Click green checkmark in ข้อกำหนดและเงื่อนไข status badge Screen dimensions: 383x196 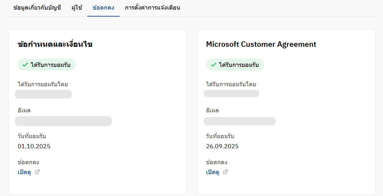tap(25, 65)
